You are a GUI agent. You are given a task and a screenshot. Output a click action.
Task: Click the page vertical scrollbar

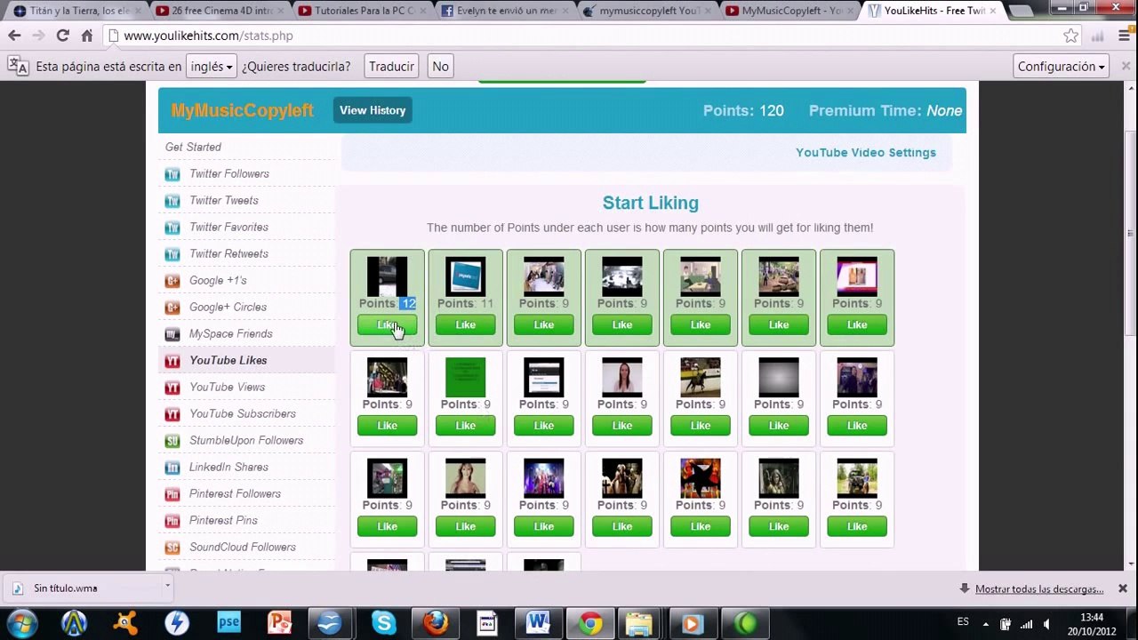[1131, 231]
